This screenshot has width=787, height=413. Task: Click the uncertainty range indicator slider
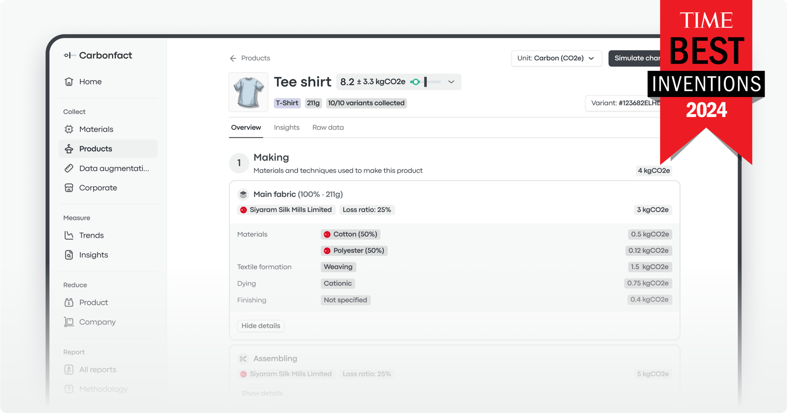(x=425, y=82)
